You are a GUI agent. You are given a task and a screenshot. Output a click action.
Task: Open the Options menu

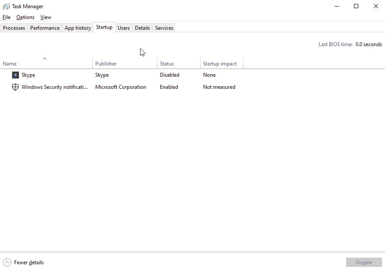tap(25, 17)
